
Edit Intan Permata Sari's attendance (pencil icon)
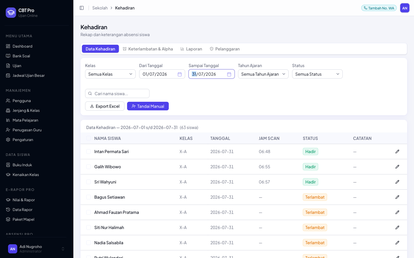(x=397, y=151)
